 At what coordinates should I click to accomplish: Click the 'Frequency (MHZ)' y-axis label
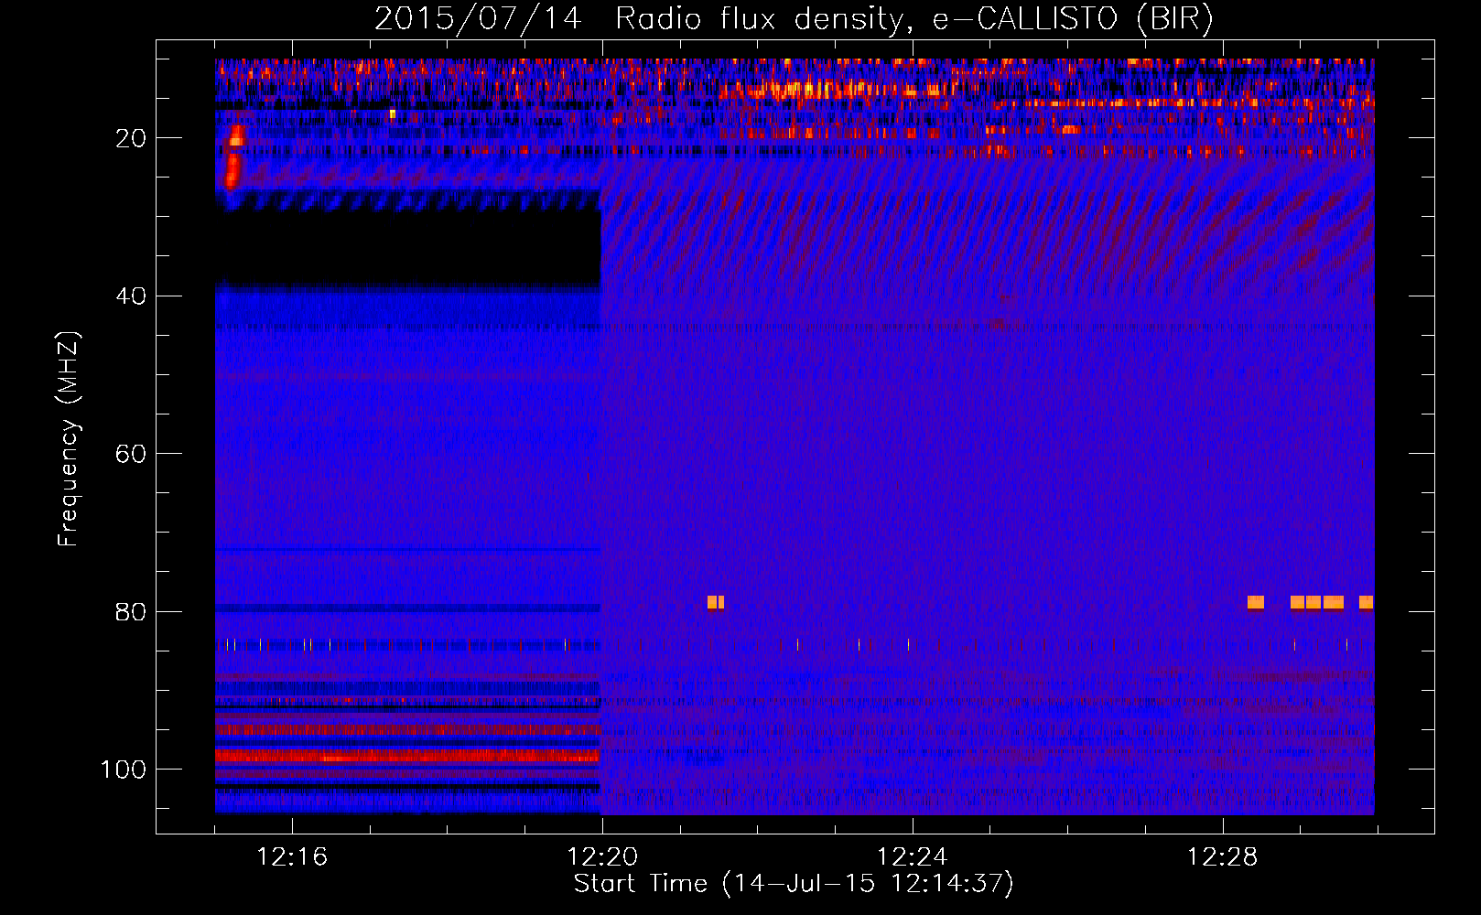pyautogui.click(x=69, y=438)
